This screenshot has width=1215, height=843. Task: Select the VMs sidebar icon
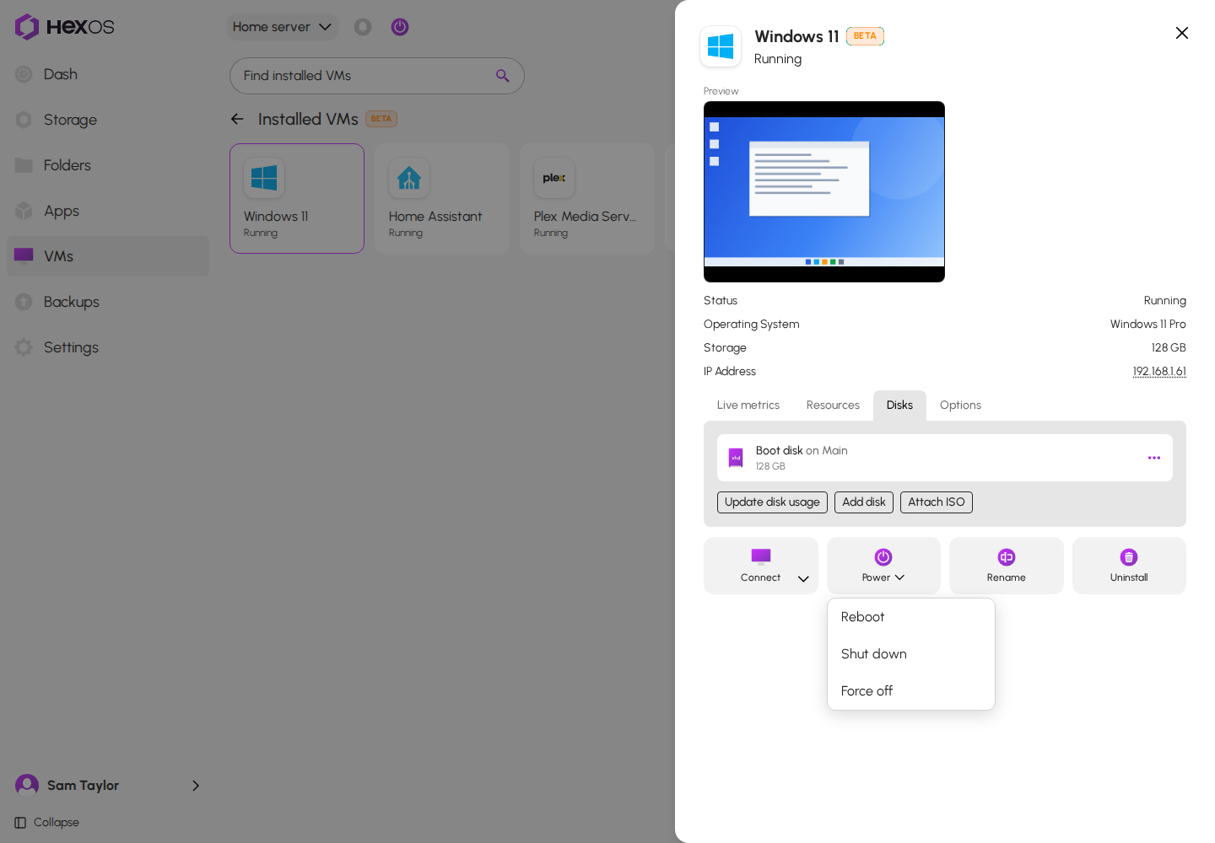coord(24,255)
